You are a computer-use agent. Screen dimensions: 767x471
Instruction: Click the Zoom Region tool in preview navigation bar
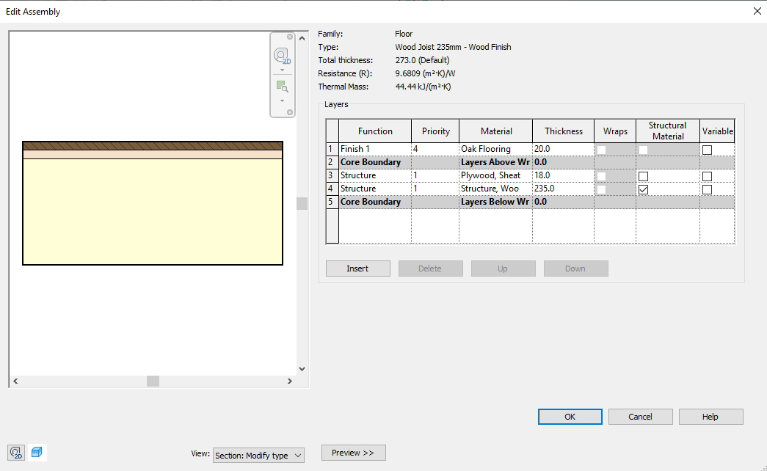[x=283, y=86]
